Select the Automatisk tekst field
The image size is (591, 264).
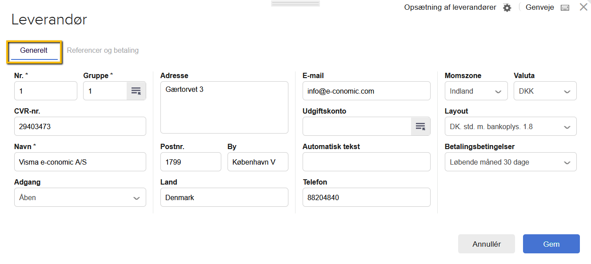(x=366, y=162)
